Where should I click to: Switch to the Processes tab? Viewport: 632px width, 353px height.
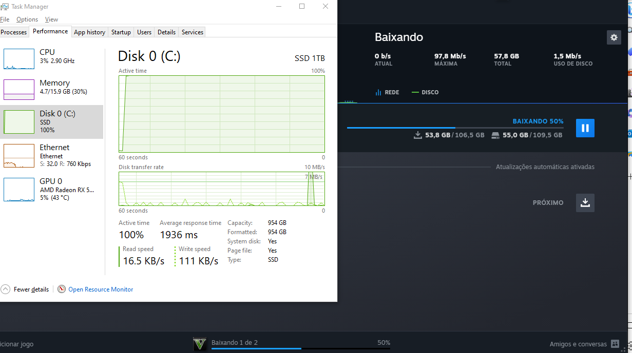(14, 32)
